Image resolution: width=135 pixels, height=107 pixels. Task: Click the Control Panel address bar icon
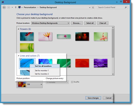[x=19, y=7]
